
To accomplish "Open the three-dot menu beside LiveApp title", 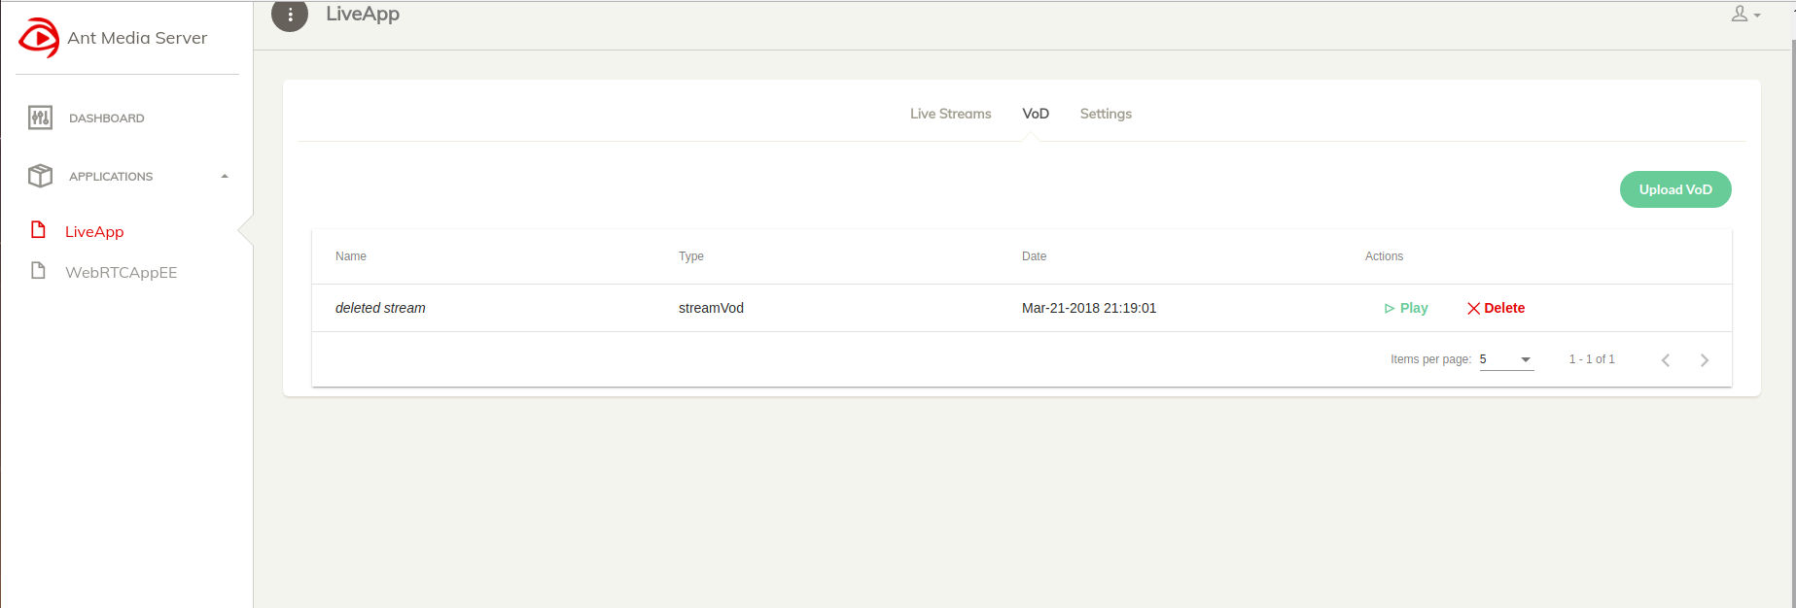I will click(290, 15).
